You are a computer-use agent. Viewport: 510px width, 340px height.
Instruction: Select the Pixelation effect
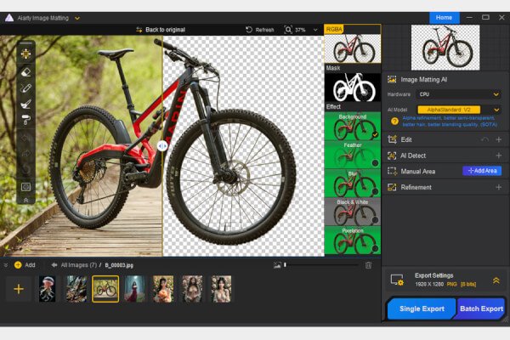click(x=353, y=240)
